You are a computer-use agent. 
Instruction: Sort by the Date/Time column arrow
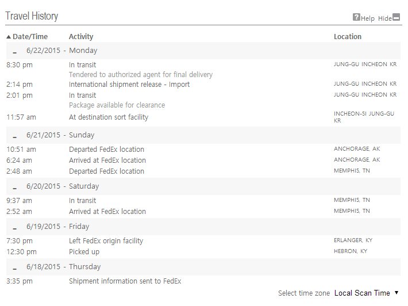click(9, 37)
